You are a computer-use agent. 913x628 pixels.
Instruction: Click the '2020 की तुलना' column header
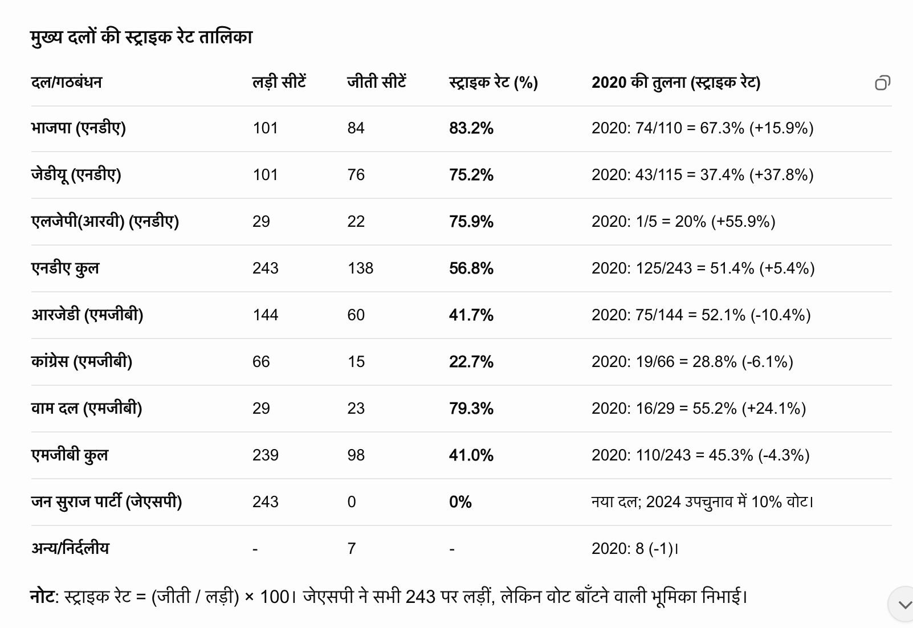tap(676, 83)
